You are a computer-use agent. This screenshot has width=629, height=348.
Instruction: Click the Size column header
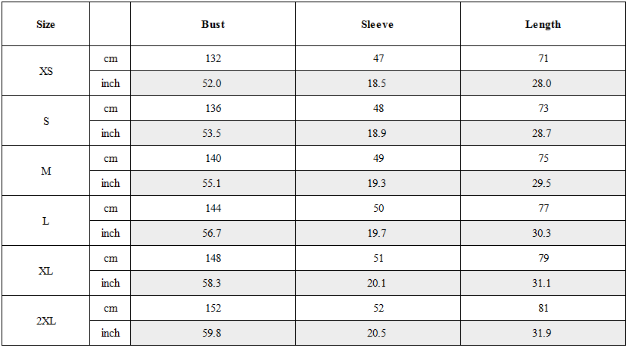45,24
